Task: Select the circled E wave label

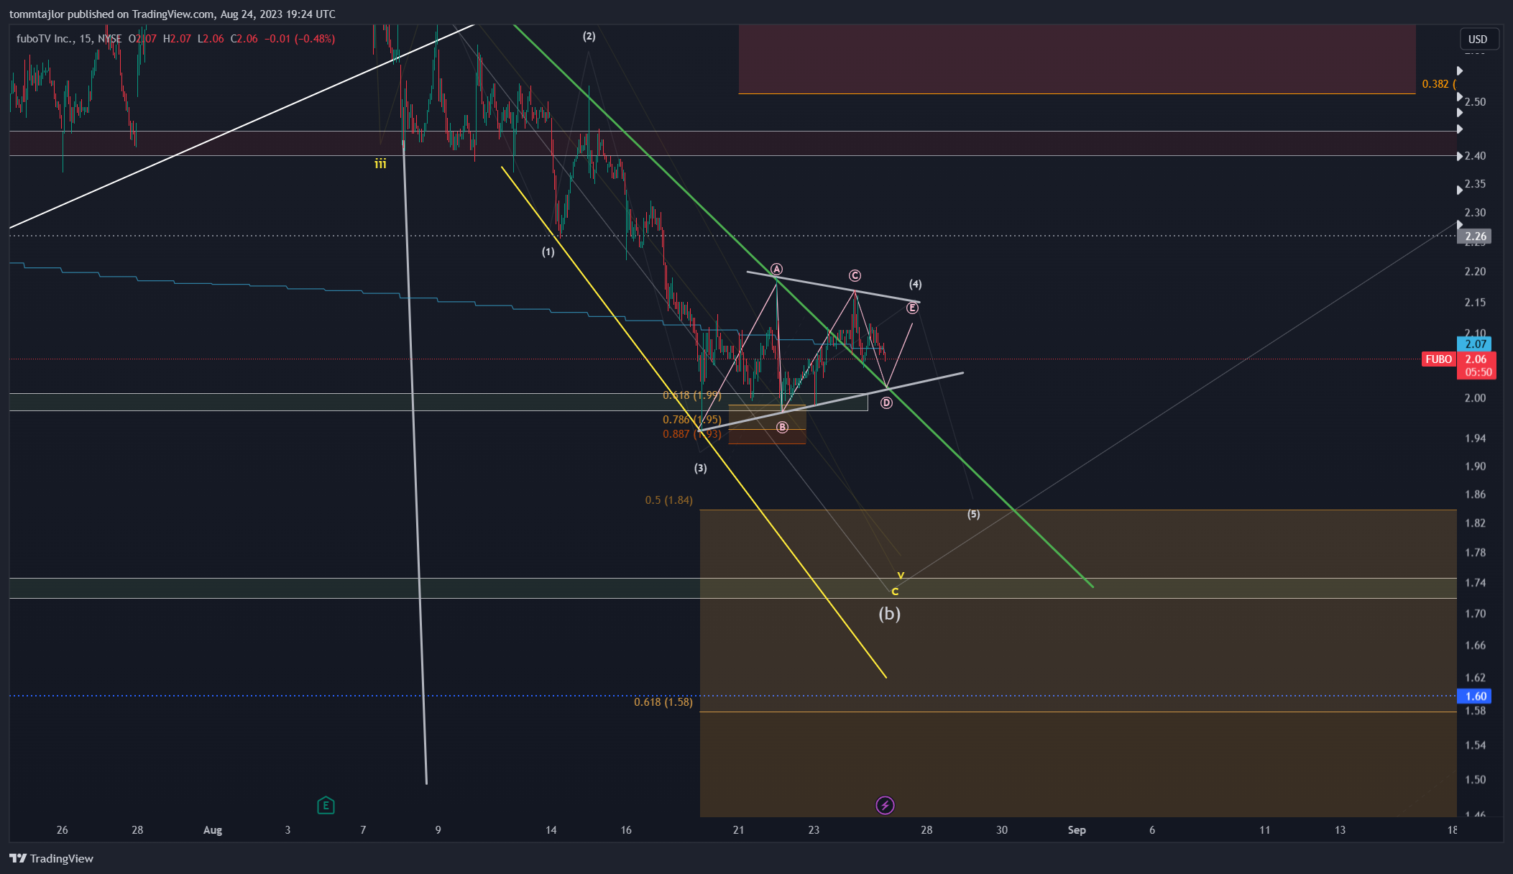Action: pyautogui.click(x=912, y=308)
